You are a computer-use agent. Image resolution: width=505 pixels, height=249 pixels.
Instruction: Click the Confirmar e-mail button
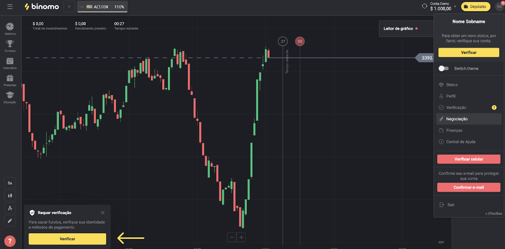468,187
